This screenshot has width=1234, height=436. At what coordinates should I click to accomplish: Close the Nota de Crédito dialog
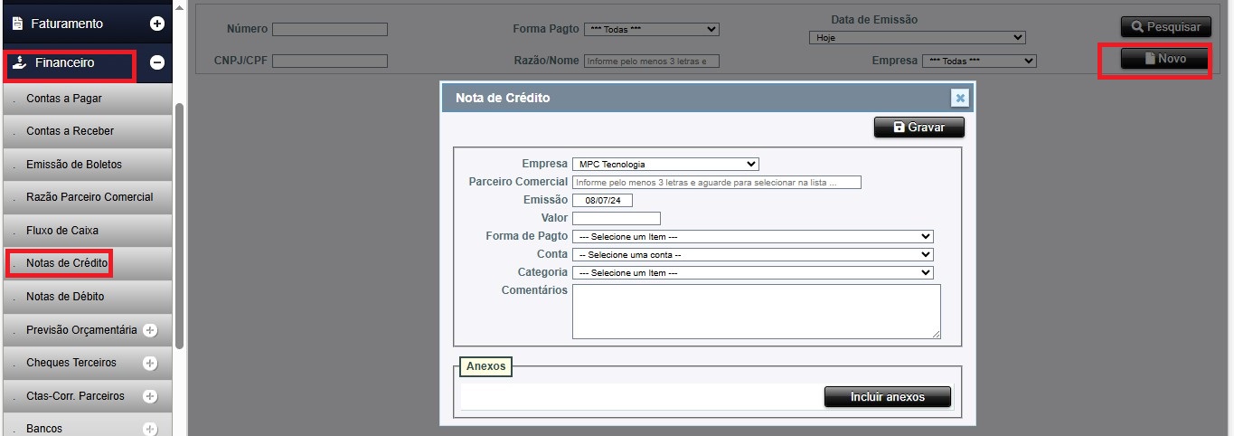[960, 98]
